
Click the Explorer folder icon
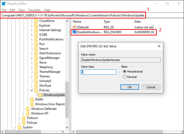coord(36,25)
